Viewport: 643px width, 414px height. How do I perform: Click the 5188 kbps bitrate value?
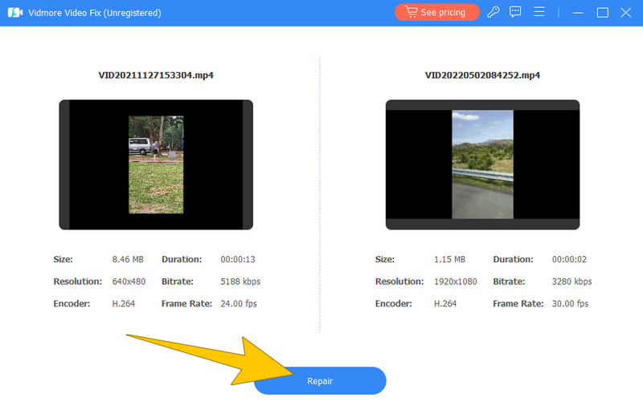point(240,282)
